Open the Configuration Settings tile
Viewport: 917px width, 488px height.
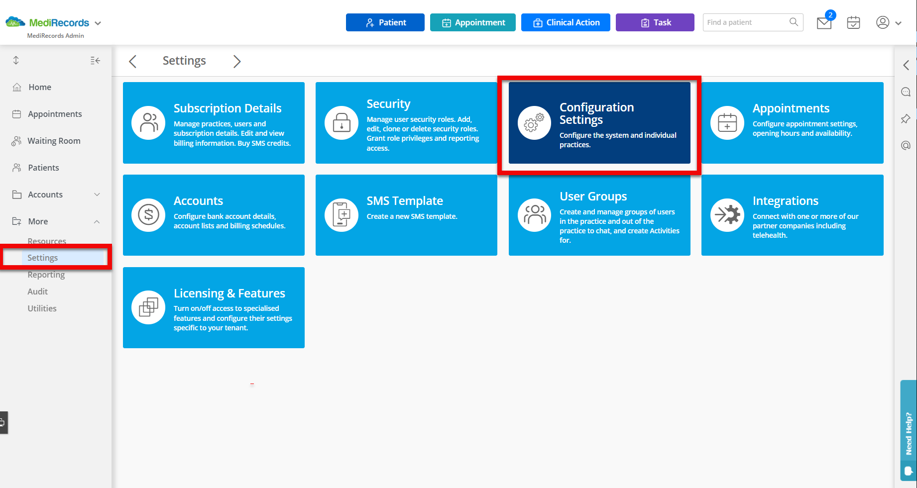[599, 123]
